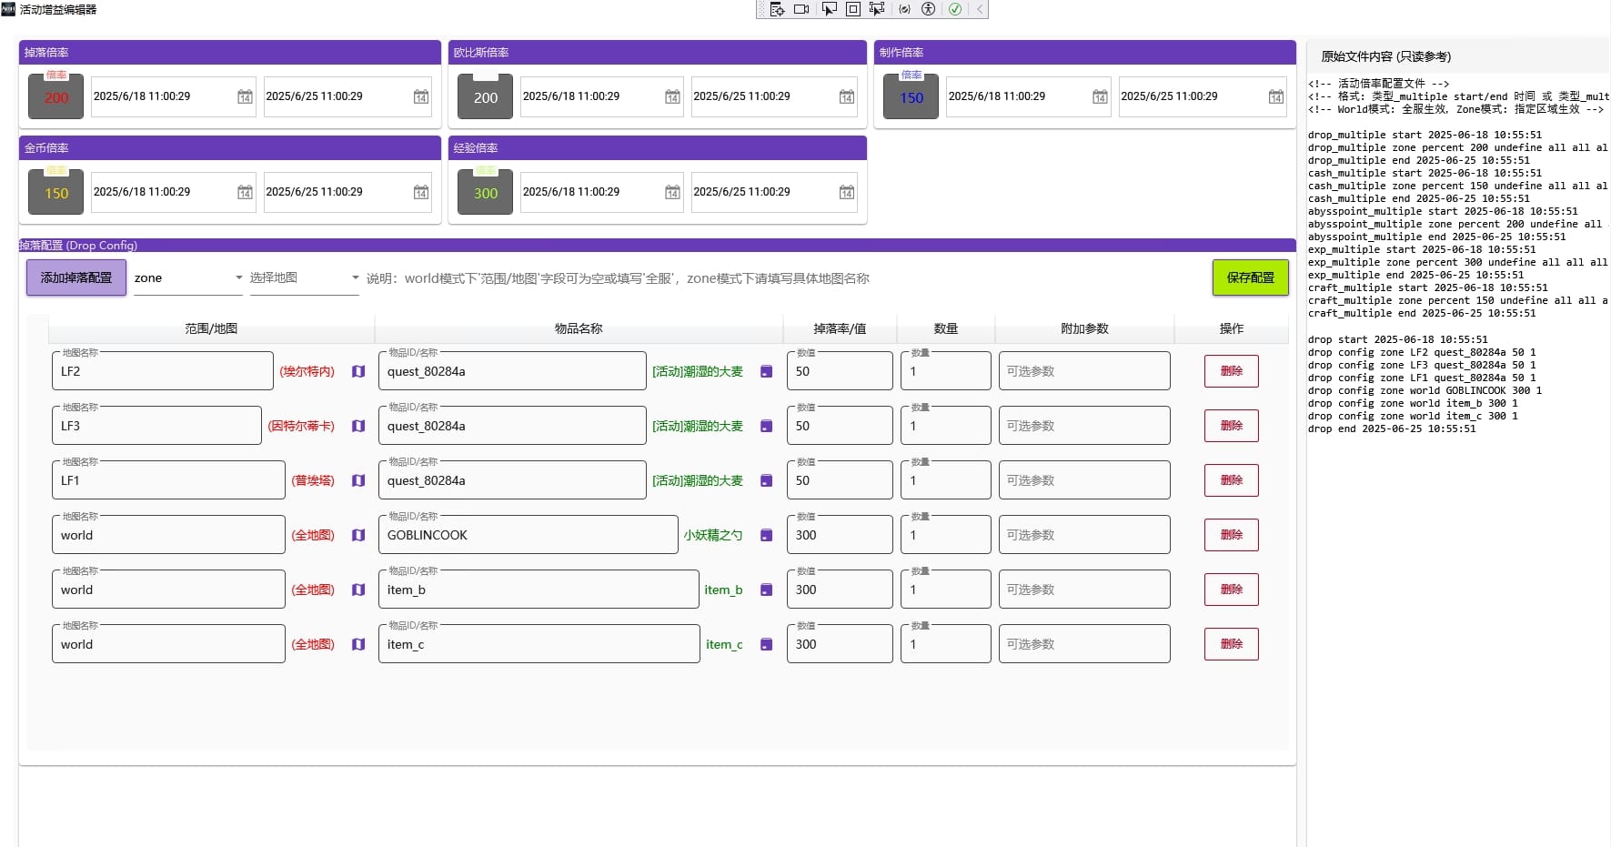Image resolution: width=1611 pixels, height=847 pixels.
Task: Click the green Hot Reload checkmark icon
Action: 954,9
